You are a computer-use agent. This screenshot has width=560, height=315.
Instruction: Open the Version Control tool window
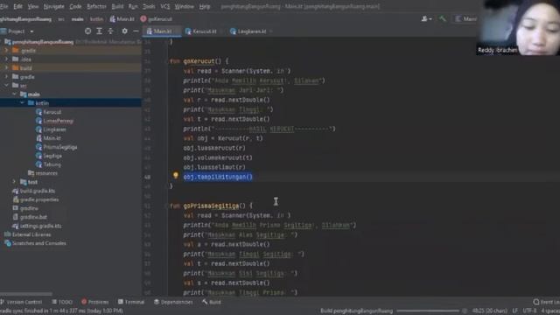click(x=21, y=302)
